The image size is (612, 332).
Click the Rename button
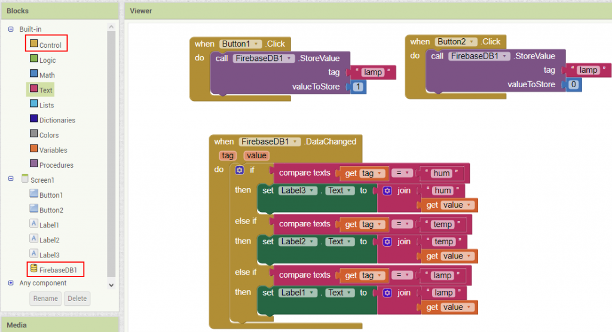click(45, 299)
